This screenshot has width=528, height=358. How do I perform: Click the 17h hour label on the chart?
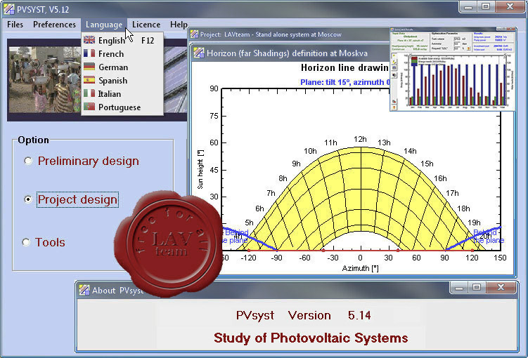[452, 193]
